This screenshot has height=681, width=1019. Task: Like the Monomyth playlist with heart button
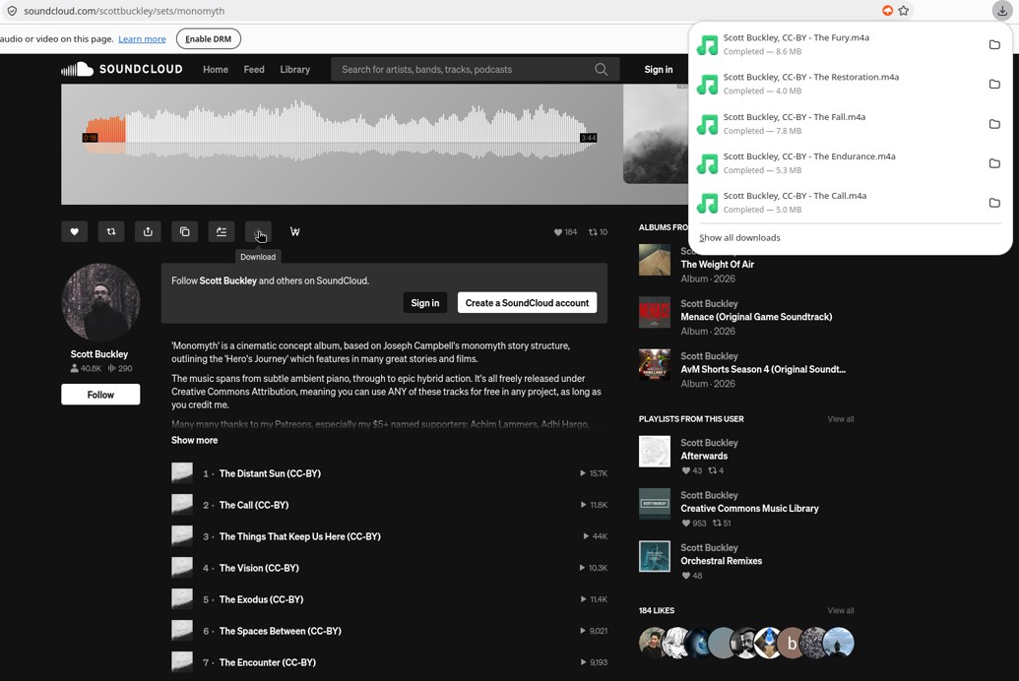click(74, 232)
